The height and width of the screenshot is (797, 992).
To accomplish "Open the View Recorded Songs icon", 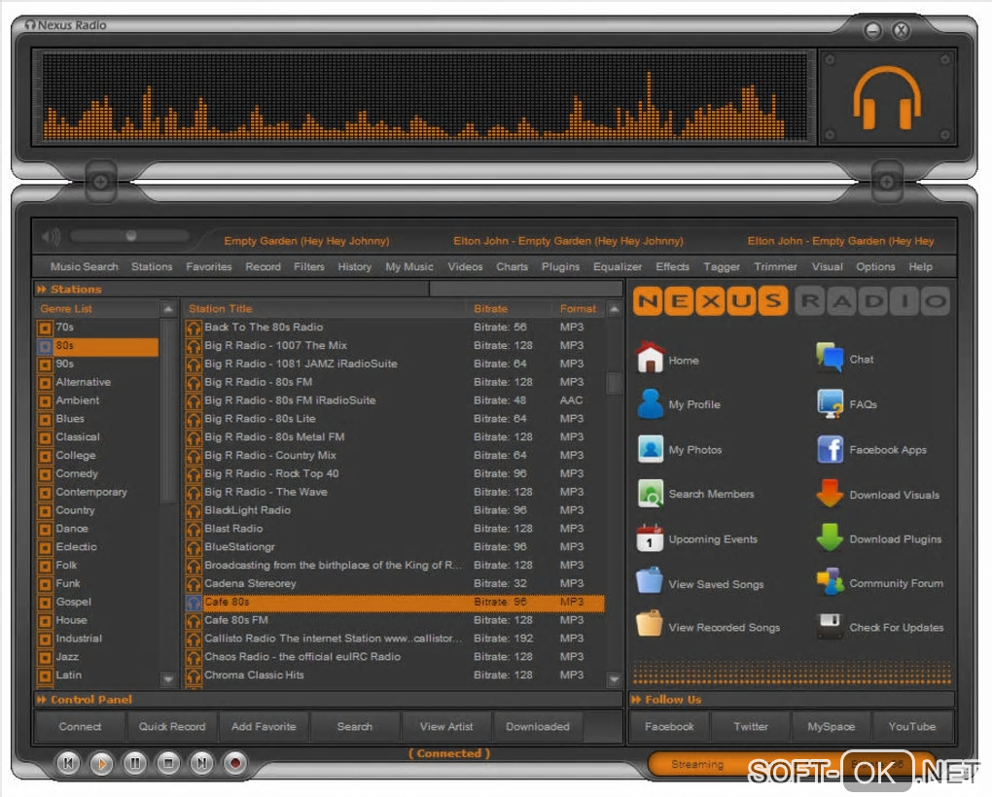I will [x=650, y=624].
